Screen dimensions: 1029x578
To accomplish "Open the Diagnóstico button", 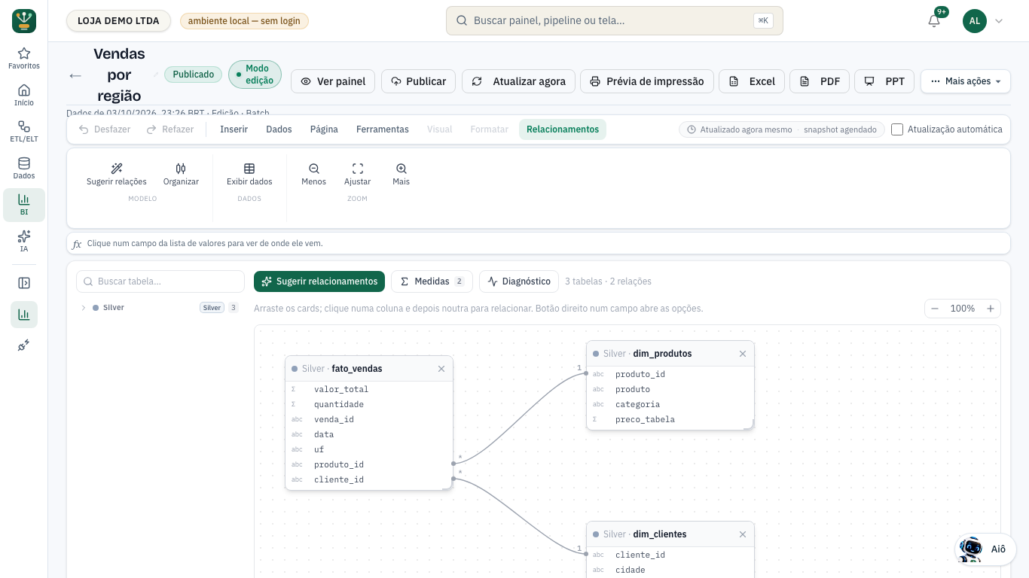I will pos(519,281).
